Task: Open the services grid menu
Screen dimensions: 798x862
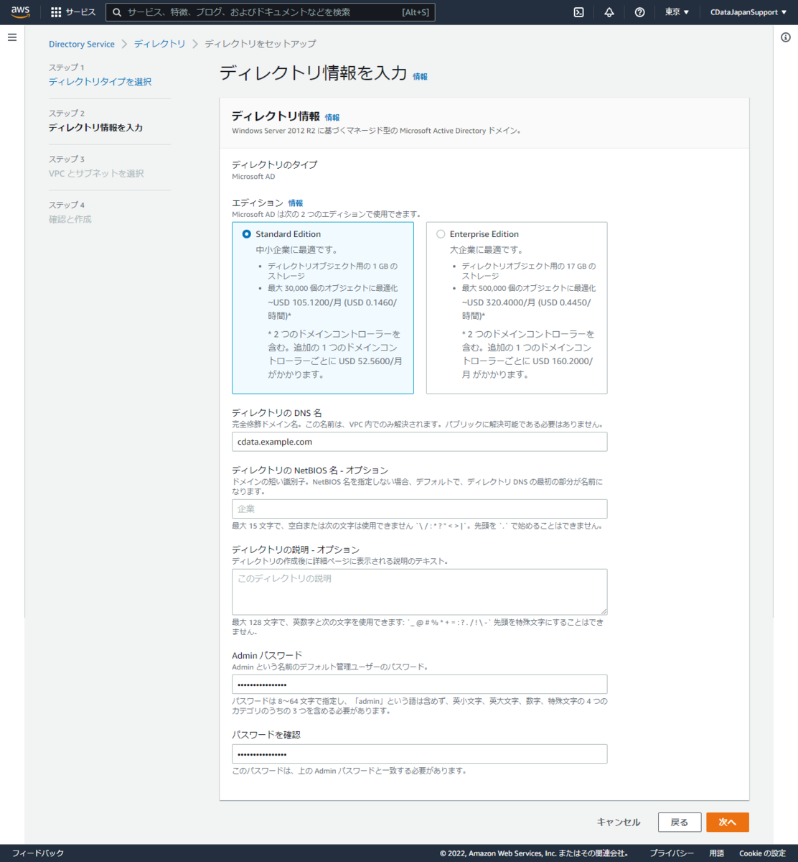Action: tap(56, 12)
